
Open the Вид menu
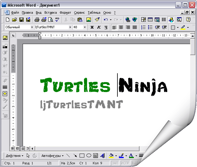[x=38, y=13]
